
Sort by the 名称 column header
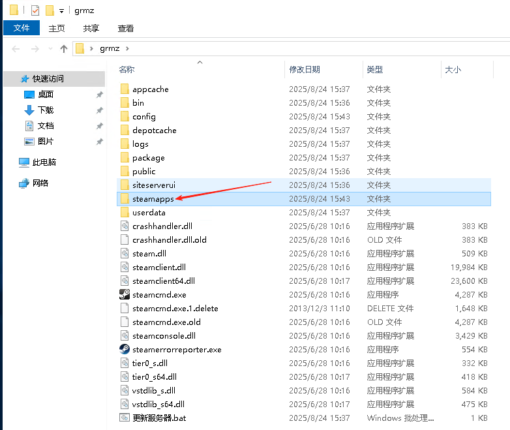coord(127,69)
